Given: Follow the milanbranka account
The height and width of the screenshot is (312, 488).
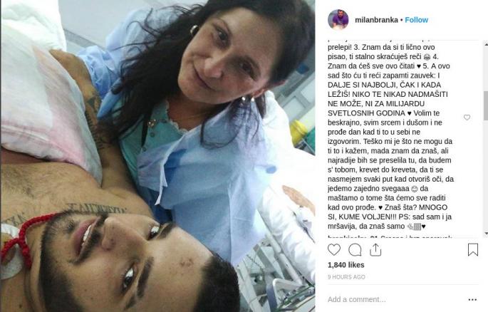Looking at the screenshot, I should point(417,20).
